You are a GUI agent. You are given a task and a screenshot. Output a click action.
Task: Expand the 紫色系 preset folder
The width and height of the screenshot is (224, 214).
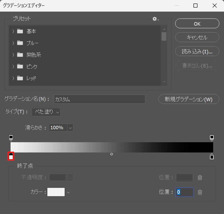pyautogui.click(x=13, y=55)
